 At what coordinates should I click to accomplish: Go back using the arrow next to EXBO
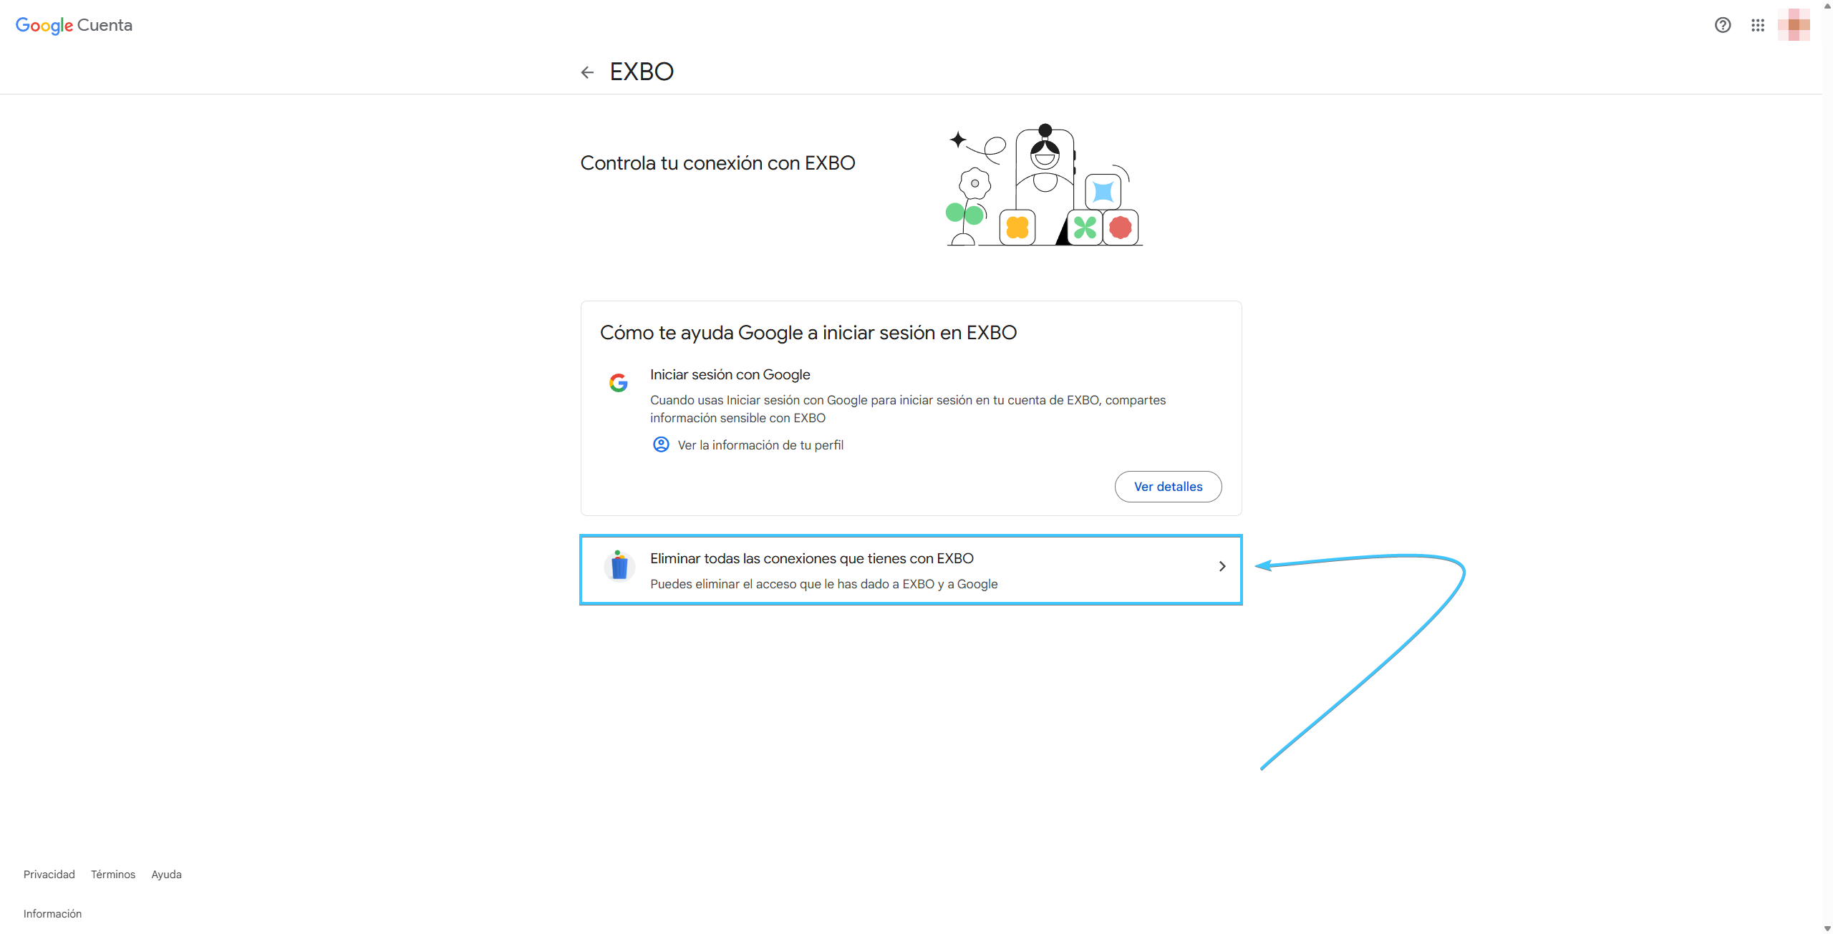pyautogui.click(x=587, y=72)
